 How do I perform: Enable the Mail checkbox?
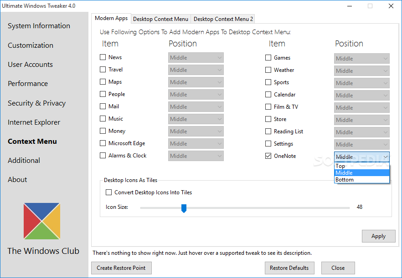pos(103,106)
